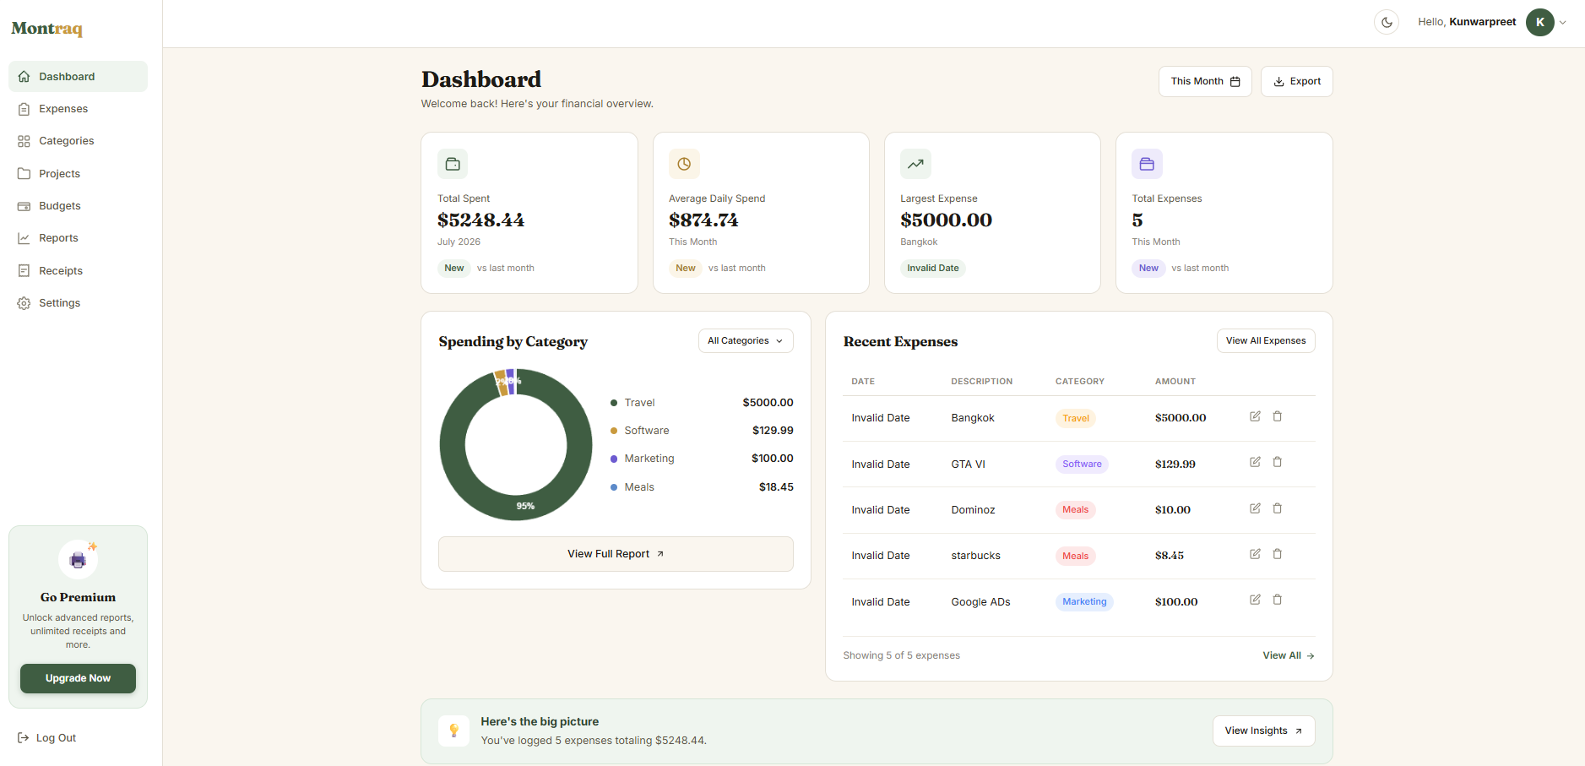The image size is (1585, 766).
Task: Click View All Expenses button
Action: click(1266, 340)
